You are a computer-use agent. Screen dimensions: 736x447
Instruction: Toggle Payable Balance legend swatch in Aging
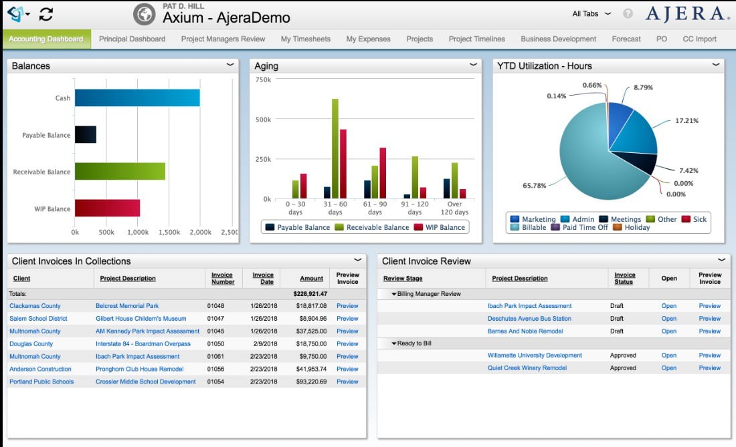pos(270,227)
